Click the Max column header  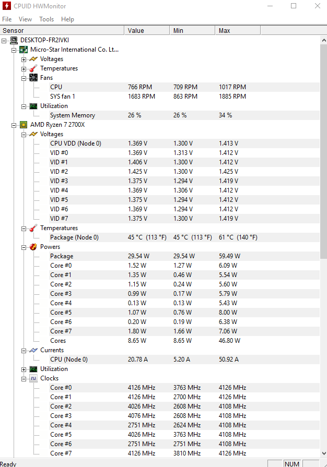[238, 30]
